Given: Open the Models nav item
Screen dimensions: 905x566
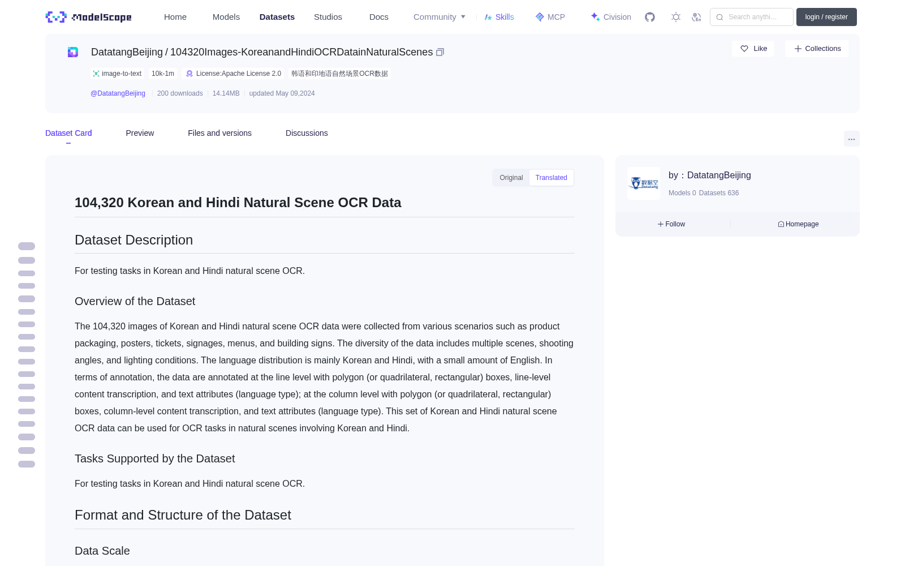Looking at the screenshot, I should click(226, 17).
